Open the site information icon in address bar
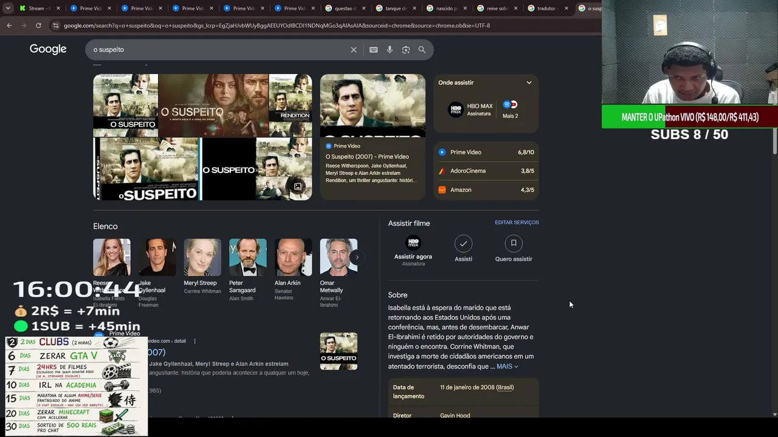 coord(56,25)
